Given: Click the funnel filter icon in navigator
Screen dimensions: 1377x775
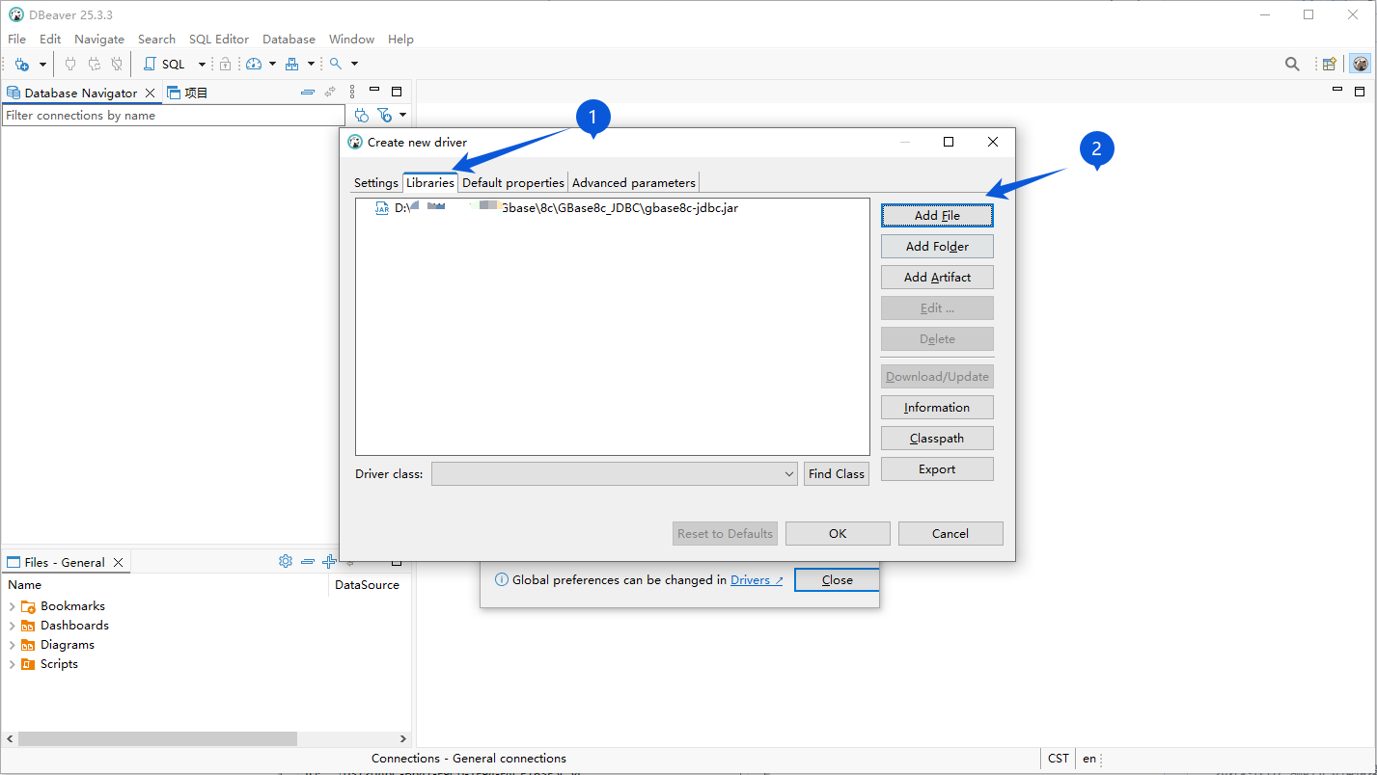Looking at the screenshot, I should click(384, 116).
